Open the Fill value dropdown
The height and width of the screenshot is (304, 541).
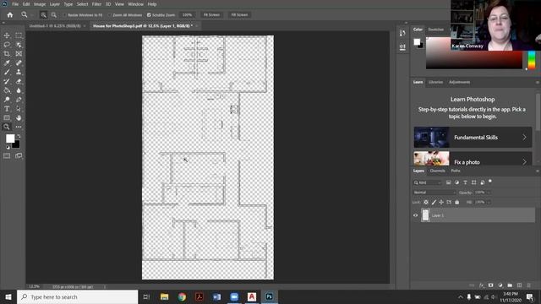[489, 203]
